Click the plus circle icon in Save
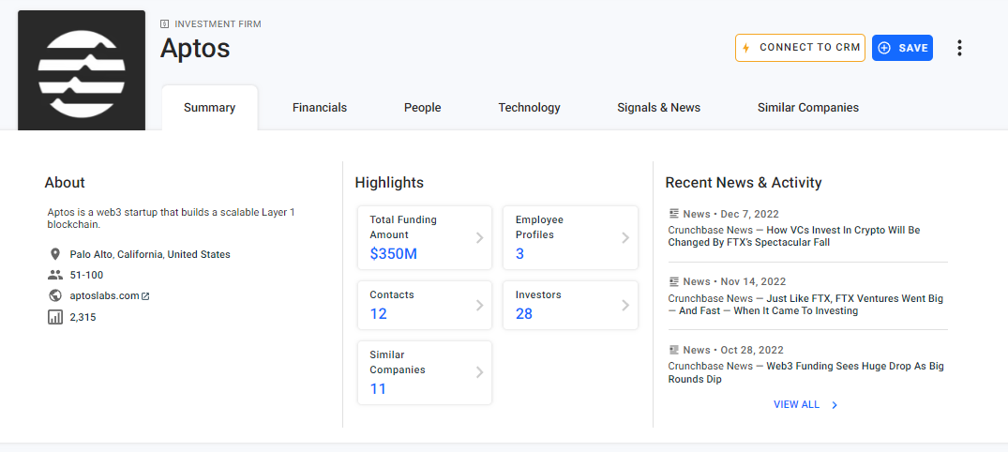Image resolution: width=1008 pixels, height=452 pixels. (x=884, y=48)
